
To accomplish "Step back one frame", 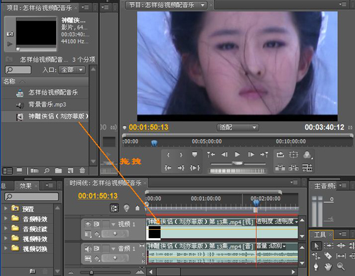I will click(224, 155).
